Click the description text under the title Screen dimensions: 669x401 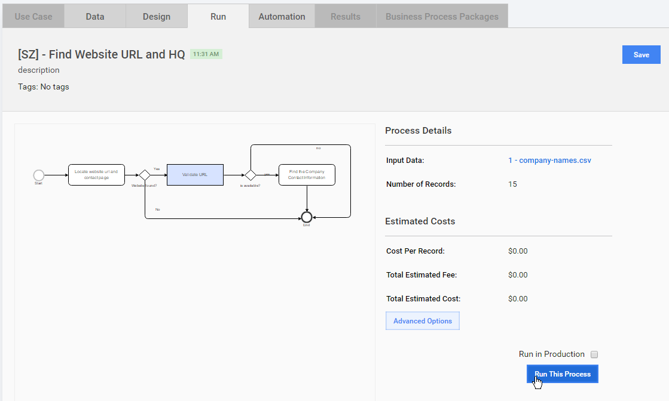coord(39,70)
